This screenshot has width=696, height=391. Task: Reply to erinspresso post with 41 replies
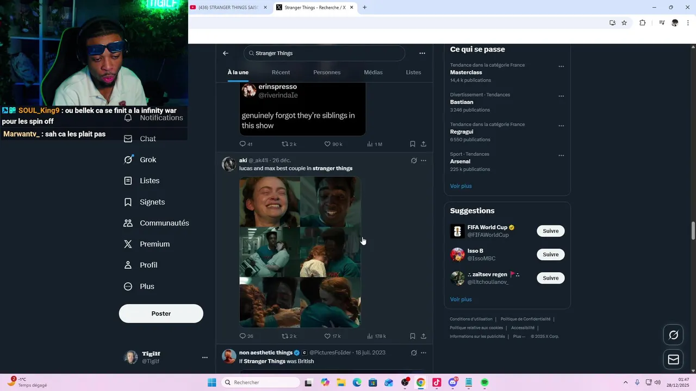[246, 144]
